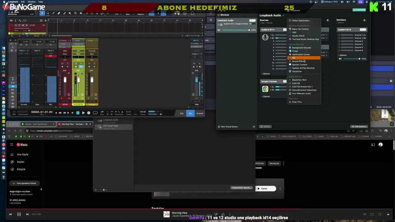Select the Range tool in Studio One
The width and height of the screenshot is (395, 222).
(x=48, y=13)
